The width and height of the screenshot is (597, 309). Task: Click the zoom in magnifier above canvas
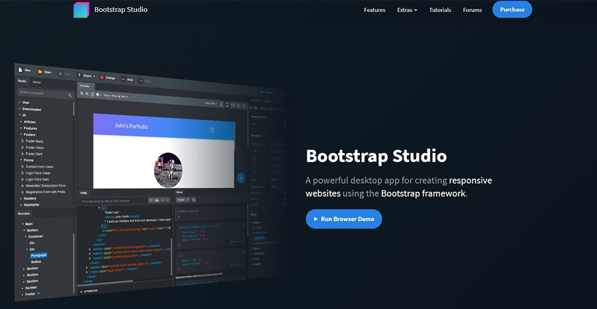pos(82,93)
